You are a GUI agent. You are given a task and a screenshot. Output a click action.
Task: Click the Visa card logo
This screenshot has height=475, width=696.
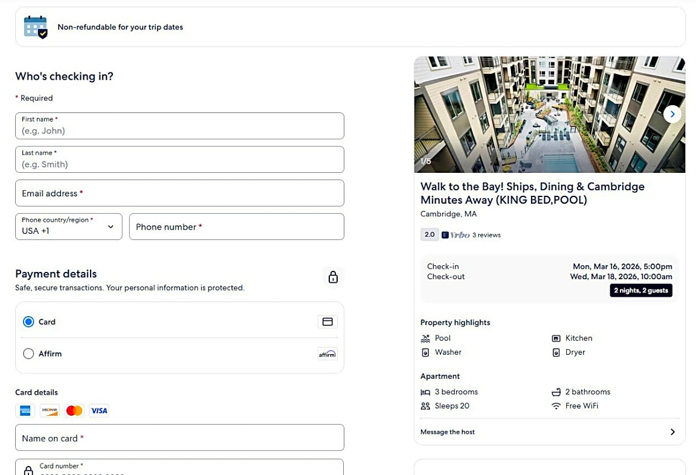pos(99,411)
